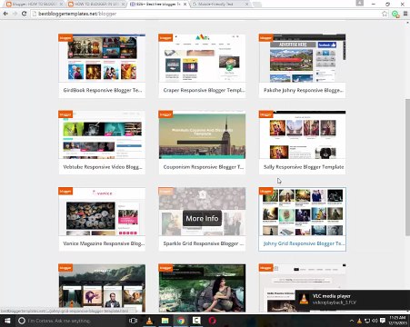Open the Johny Grid Responsive Blogger link

pyautogui.click(x=304, y=243)
